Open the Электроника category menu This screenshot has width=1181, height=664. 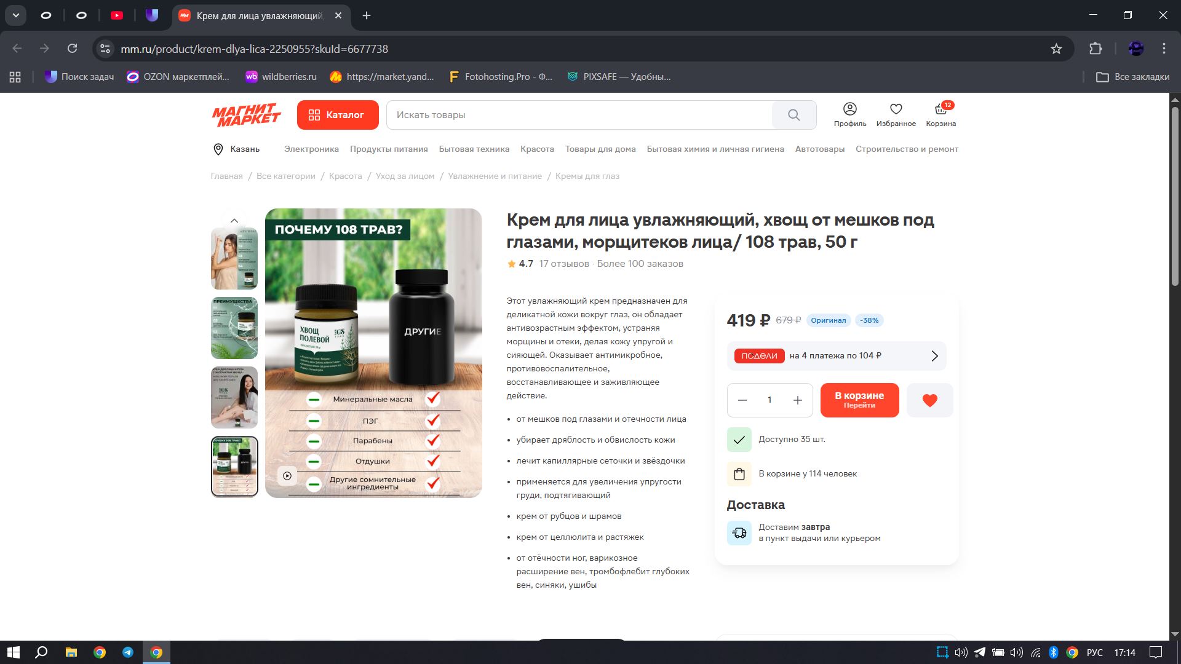click(x=311, y=149)
